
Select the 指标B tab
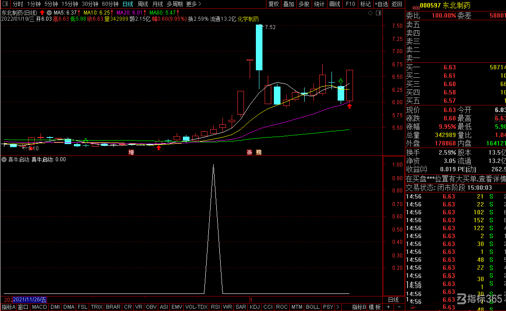(359, 307)
